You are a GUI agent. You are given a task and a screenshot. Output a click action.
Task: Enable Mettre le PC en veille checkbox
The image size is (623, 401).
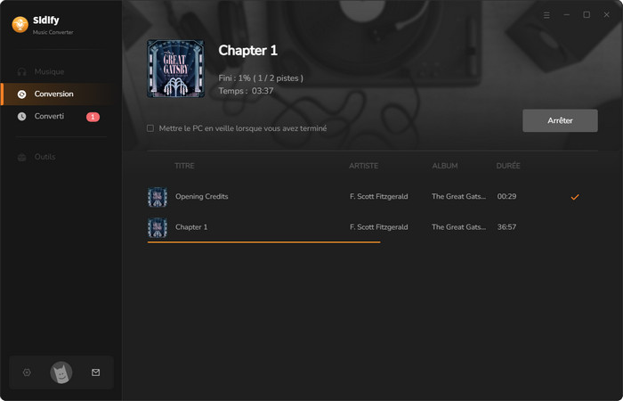coord(150,128)
